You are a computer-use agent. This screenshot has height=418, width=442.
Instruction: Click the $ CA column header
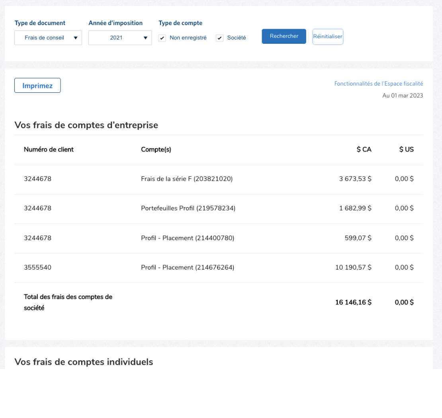point(364,150)
